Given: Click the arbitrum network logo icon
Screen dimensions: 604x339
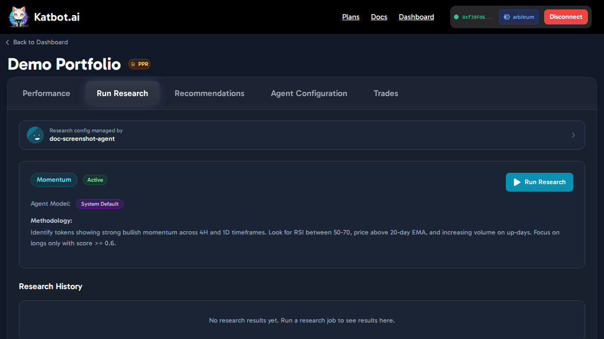Looking at the screenshot, I should [x=507, y=17].
